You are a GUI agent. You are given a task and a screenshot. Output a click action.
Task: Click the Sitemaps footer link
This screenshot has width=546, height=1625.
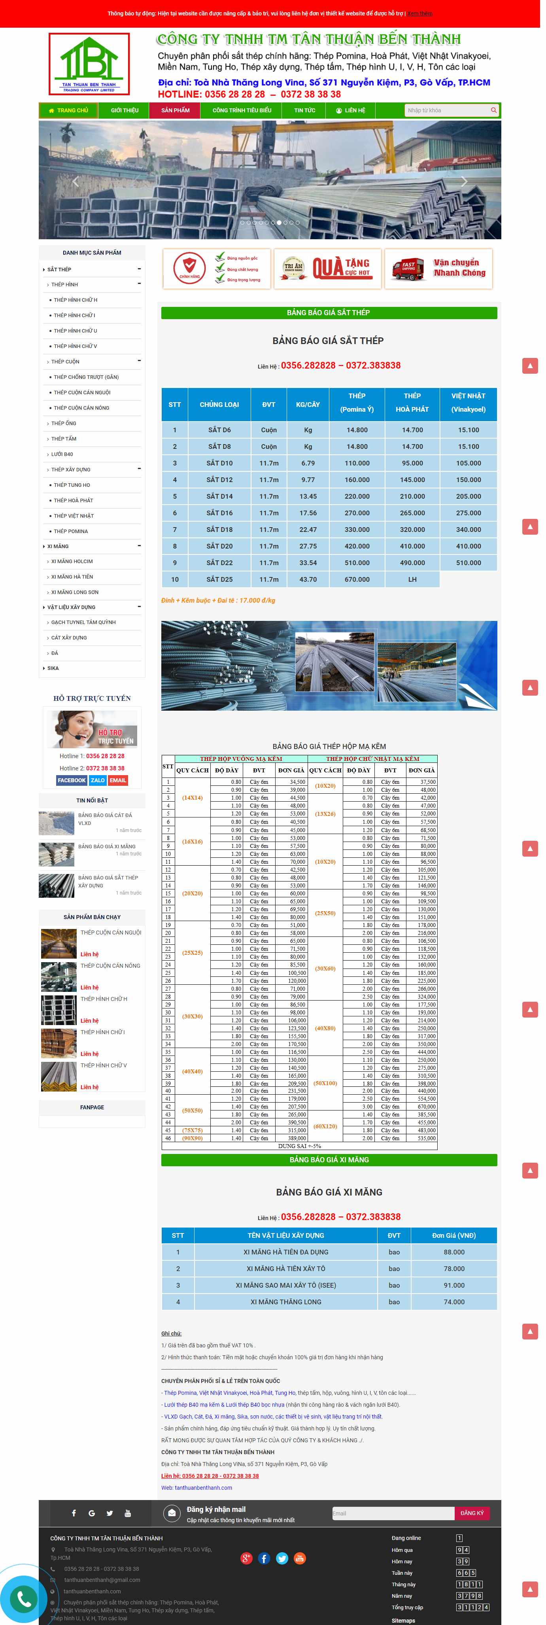pyautogui.click(x=403, y=1620)
